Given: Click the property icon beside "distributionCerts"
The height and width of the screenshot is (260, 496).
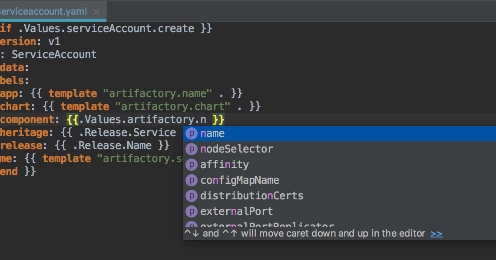Looking at the screenshot, I should coord(192,196).
